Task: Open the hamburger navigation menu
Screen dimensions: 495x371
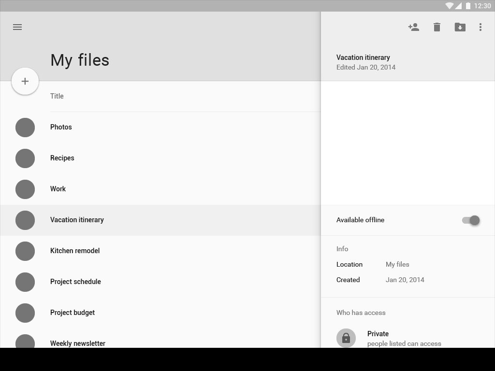Action: tap(17, 27)
